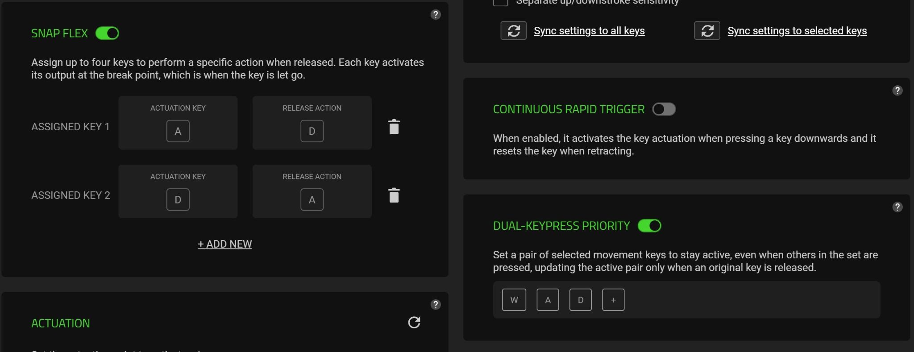914x352 pixels.
Task: Turn off the Snap Flex toggle
Action: (107, 33)
